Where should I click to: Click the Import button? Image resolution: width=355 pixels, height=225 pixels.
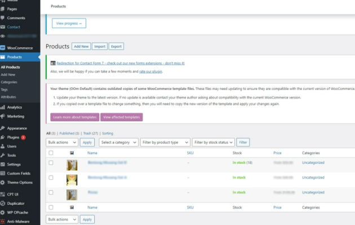pos(100,46)
